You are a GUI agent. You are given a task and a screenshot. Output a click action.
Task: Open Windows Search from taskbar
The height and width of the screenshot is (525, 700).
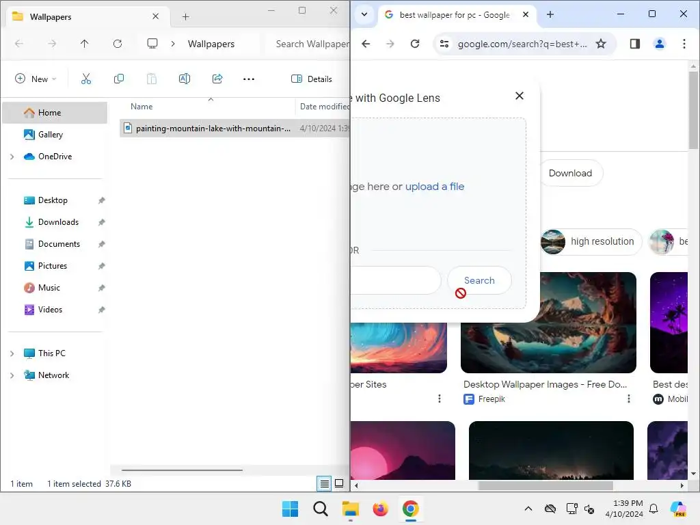[321, 509]
